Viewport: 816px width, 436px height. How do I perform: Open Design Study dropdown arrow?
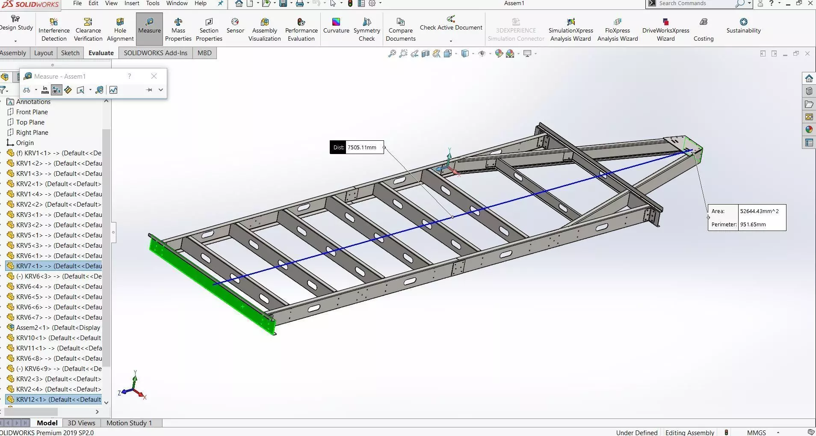coord(15,41)
